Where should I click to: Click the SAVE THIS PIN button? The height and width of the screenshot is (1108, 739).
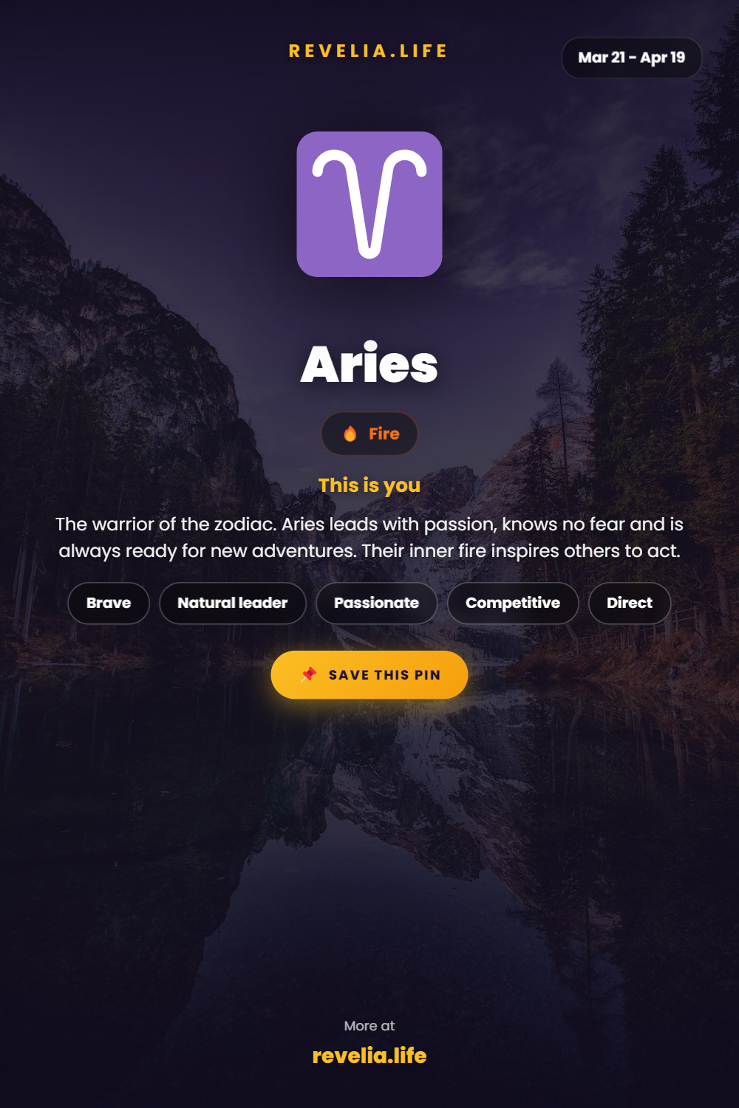[x=369, y=674]
